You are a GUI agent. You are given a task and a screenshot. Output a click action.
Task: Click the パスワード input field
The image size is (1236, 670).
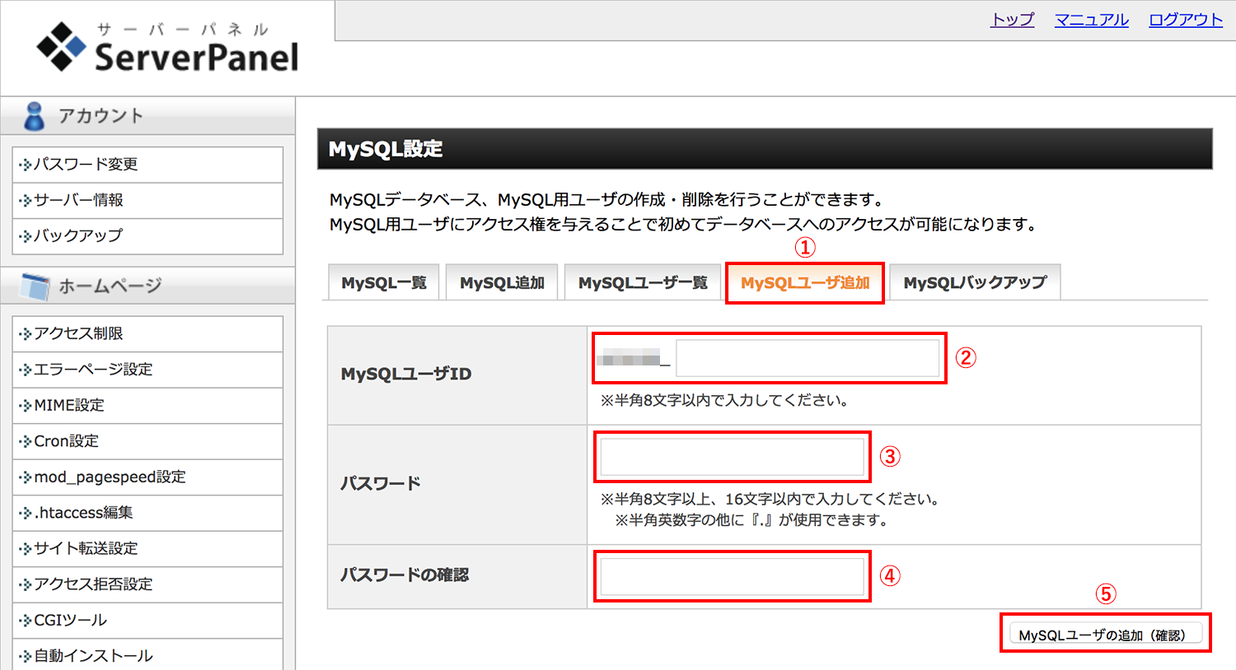tap(732, 457)
